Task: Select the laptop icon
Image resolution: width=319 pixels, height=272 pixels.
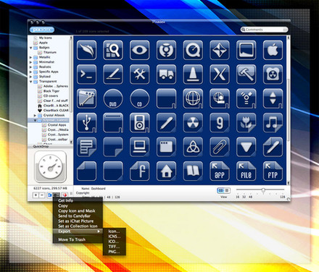Action: point(139,147)
